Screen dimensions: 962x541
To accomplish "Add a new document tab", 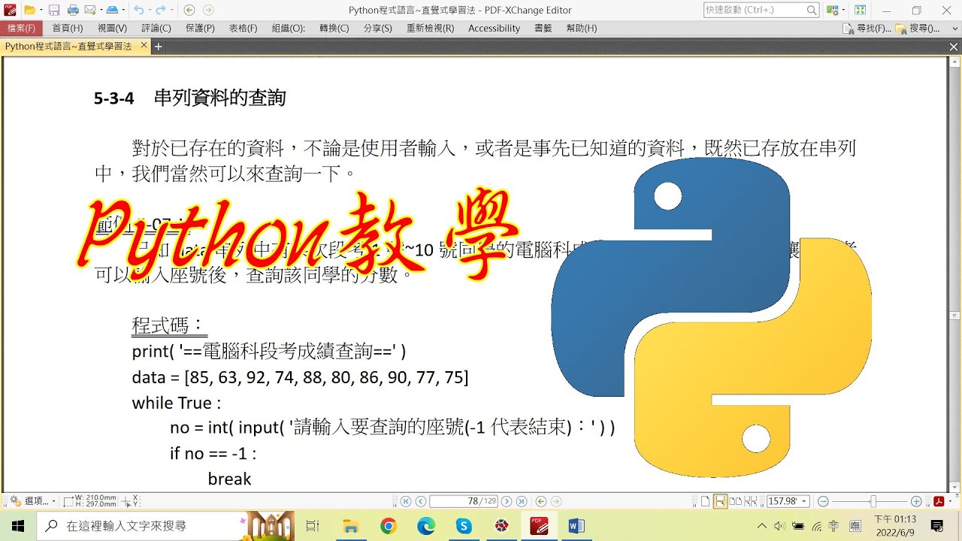I will coord(158,47).
